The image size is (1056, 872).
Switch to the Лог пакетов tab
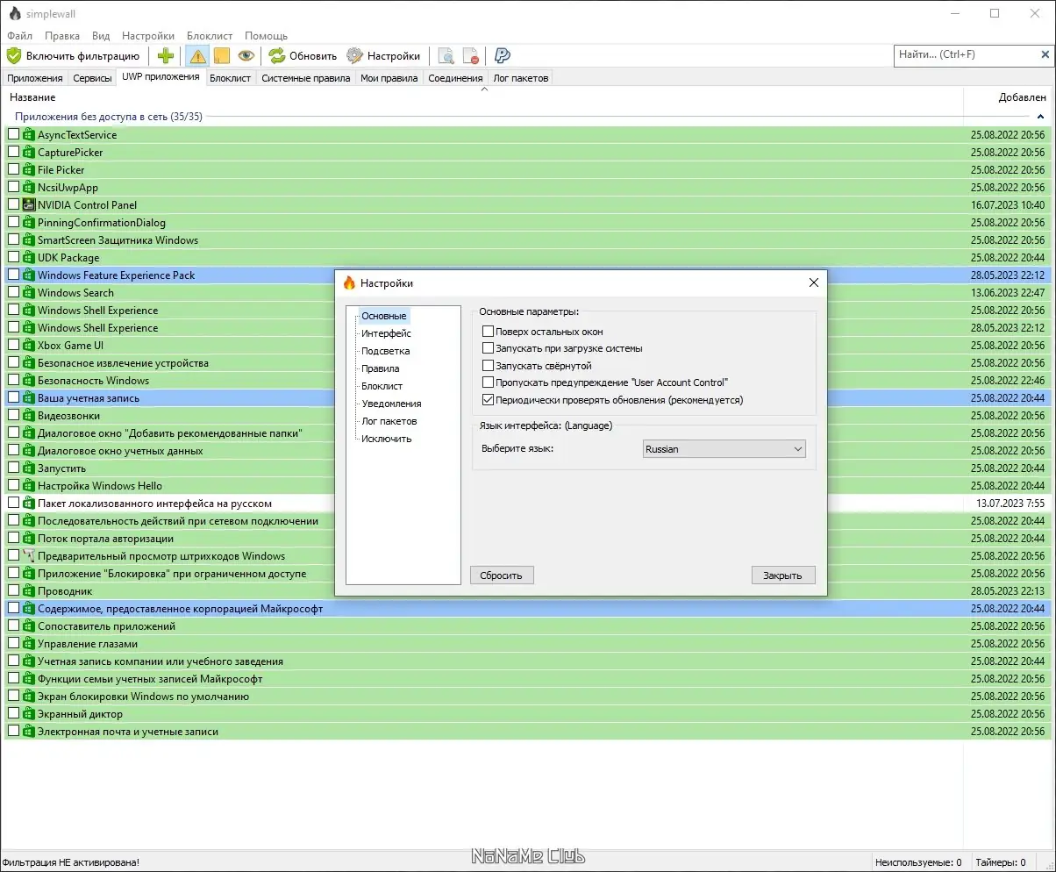521,78
